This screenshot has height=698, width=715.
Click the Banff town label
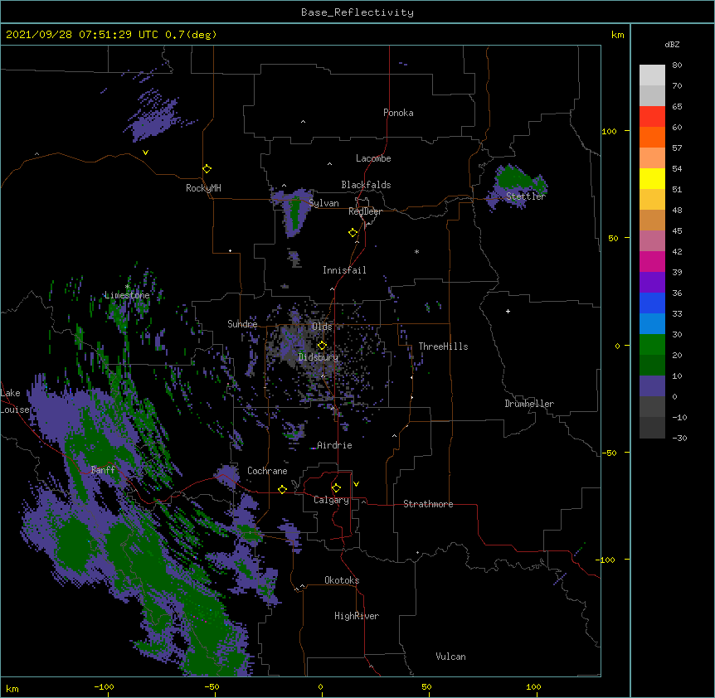pos(103,470)
